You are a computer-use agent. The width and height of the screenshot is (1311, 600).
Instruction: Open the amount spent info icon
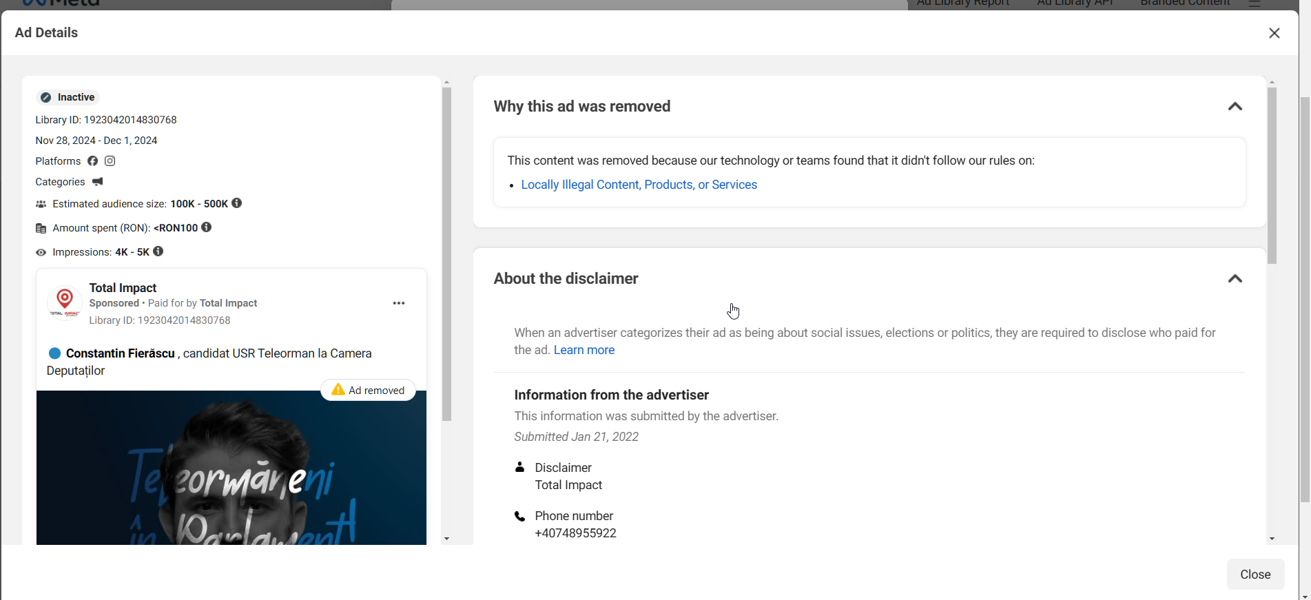(x=207, y=227)
